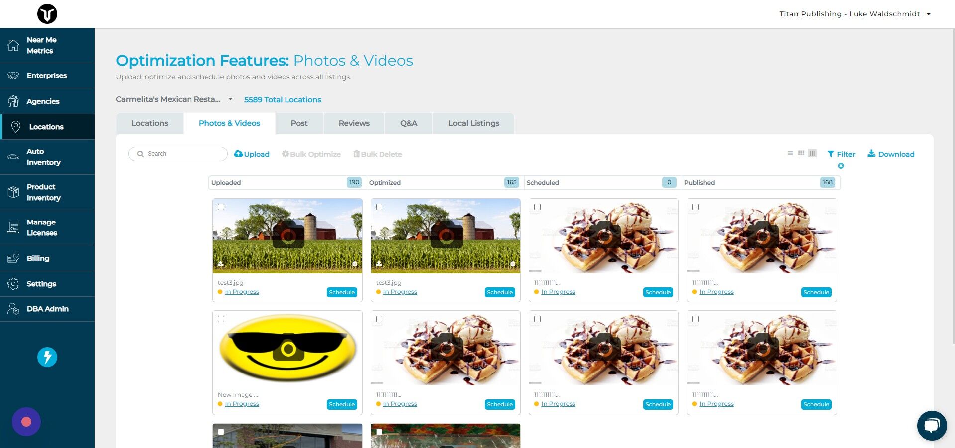Open the Filter options
955x448 pixels.
841,154
